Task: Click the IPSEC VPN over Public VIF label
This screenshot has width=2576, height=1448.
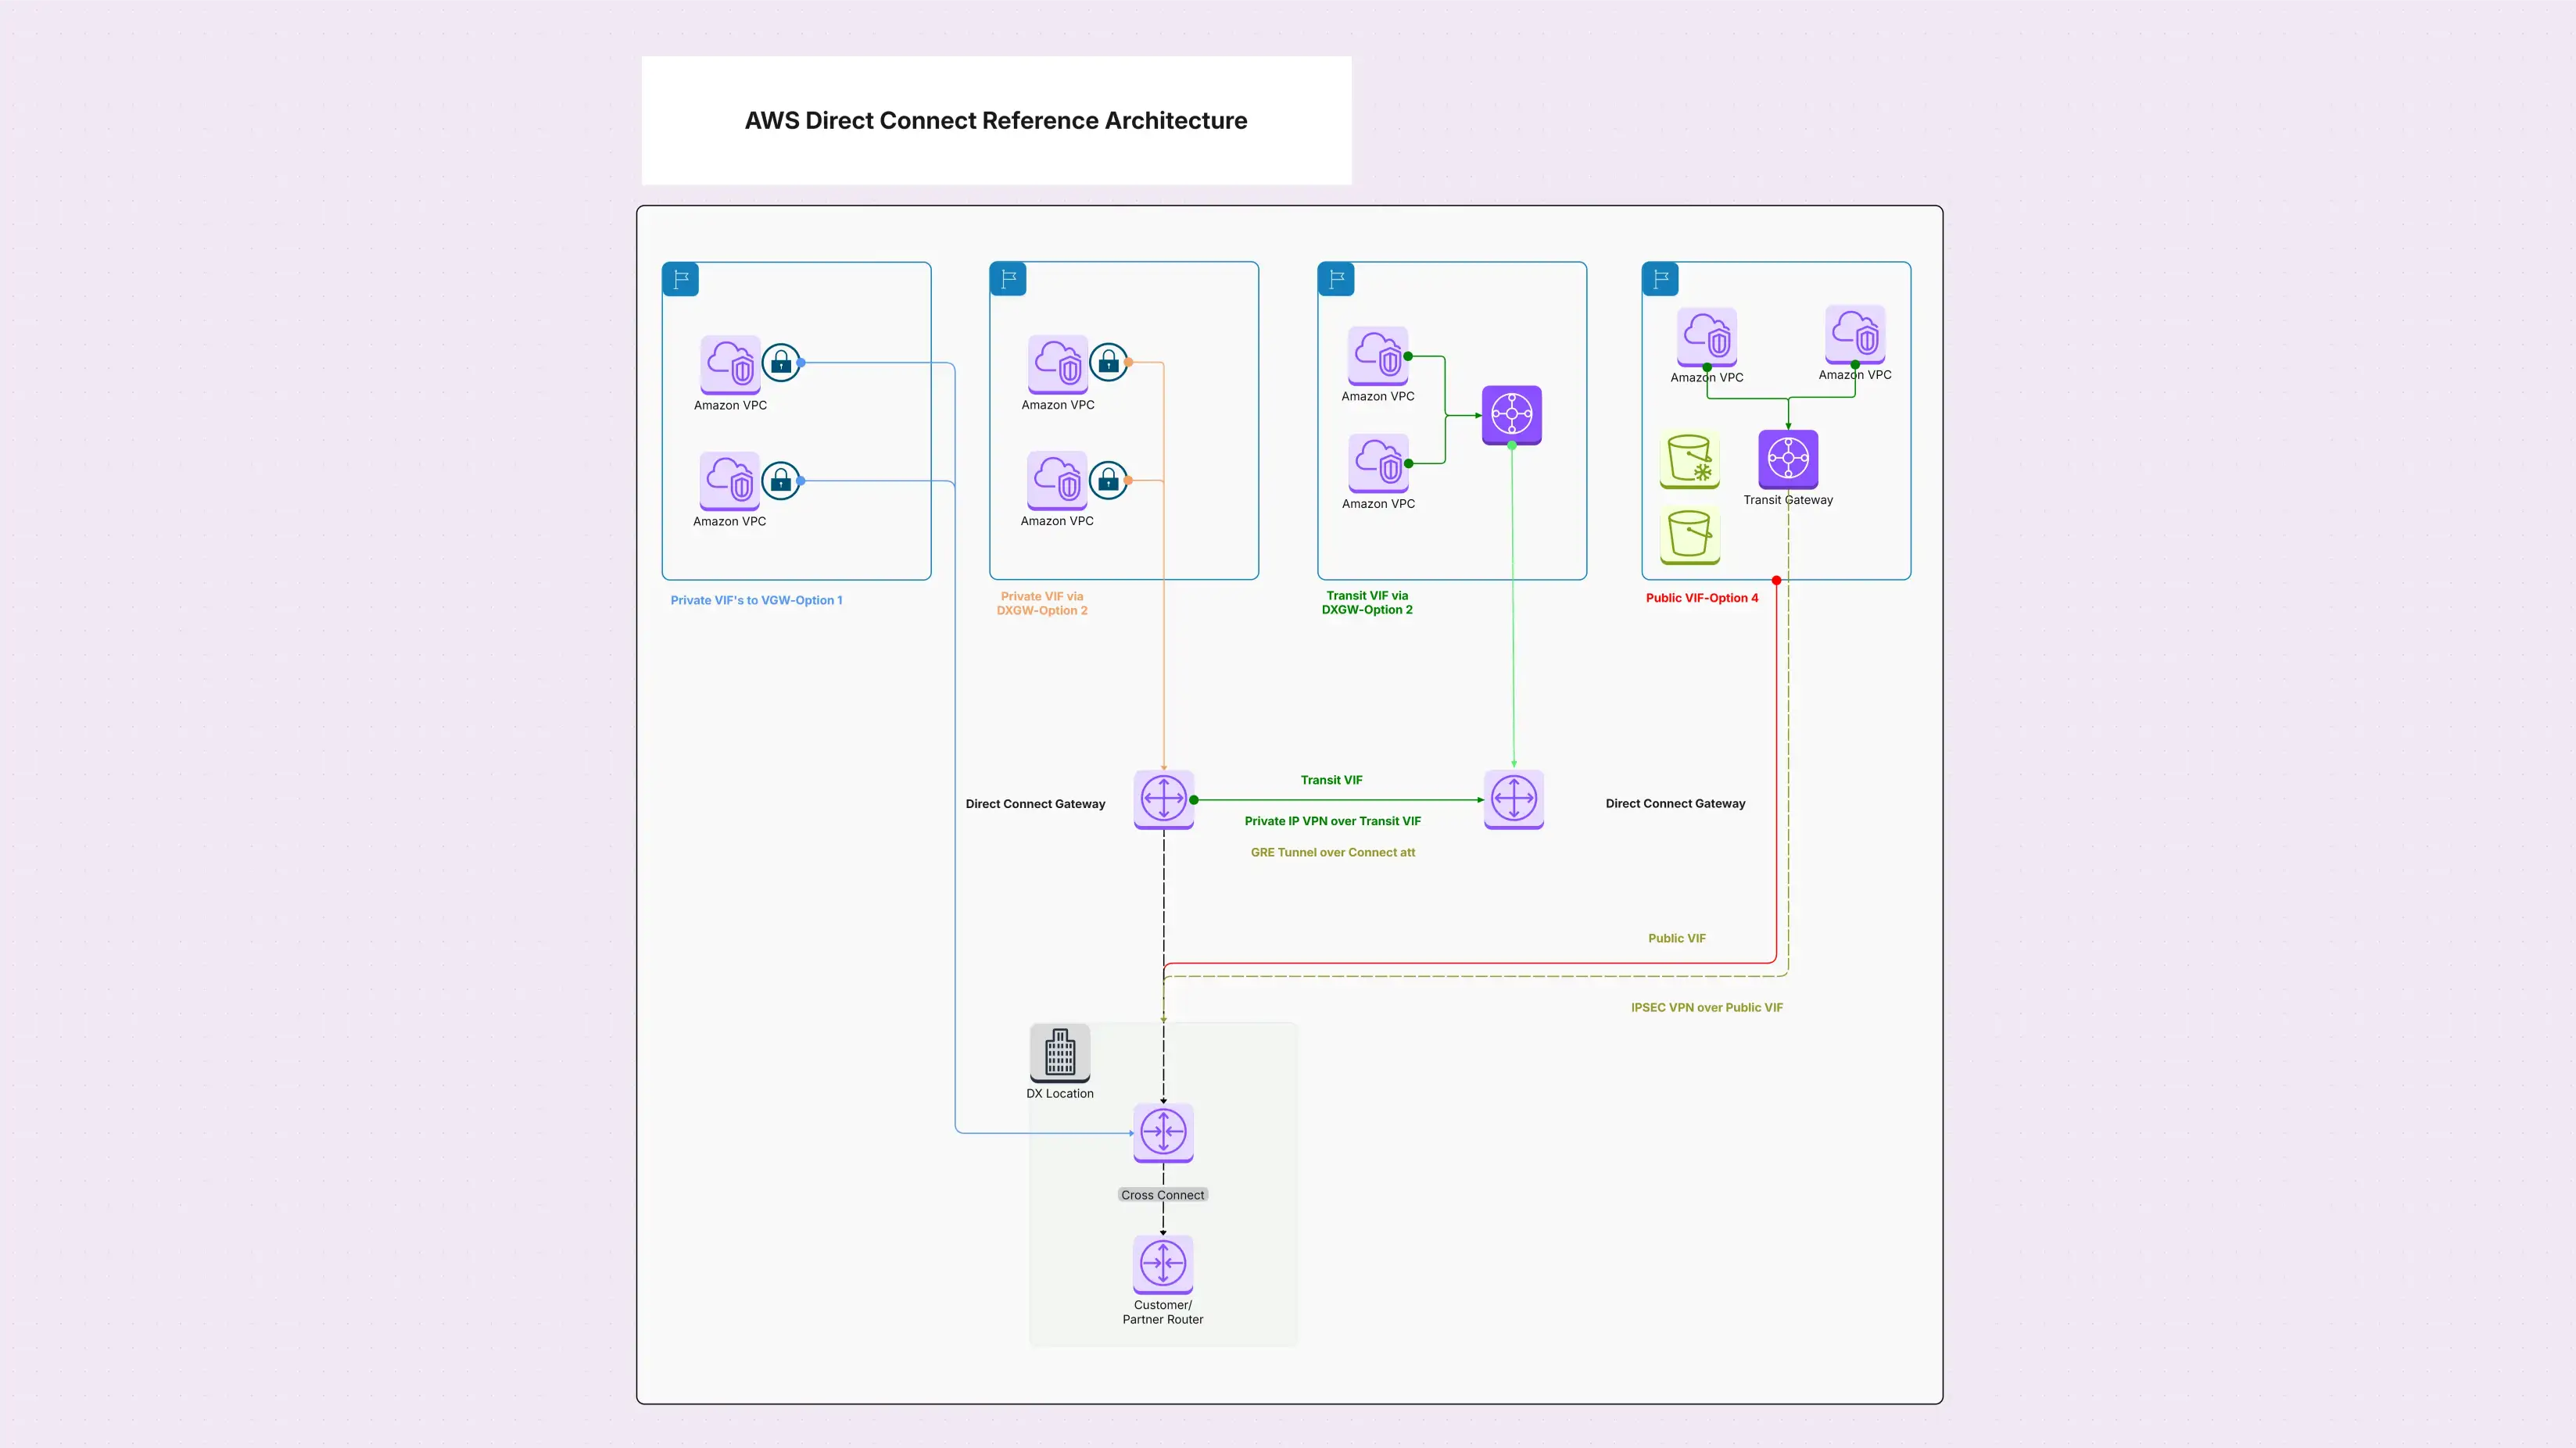Action: 1706,1006
